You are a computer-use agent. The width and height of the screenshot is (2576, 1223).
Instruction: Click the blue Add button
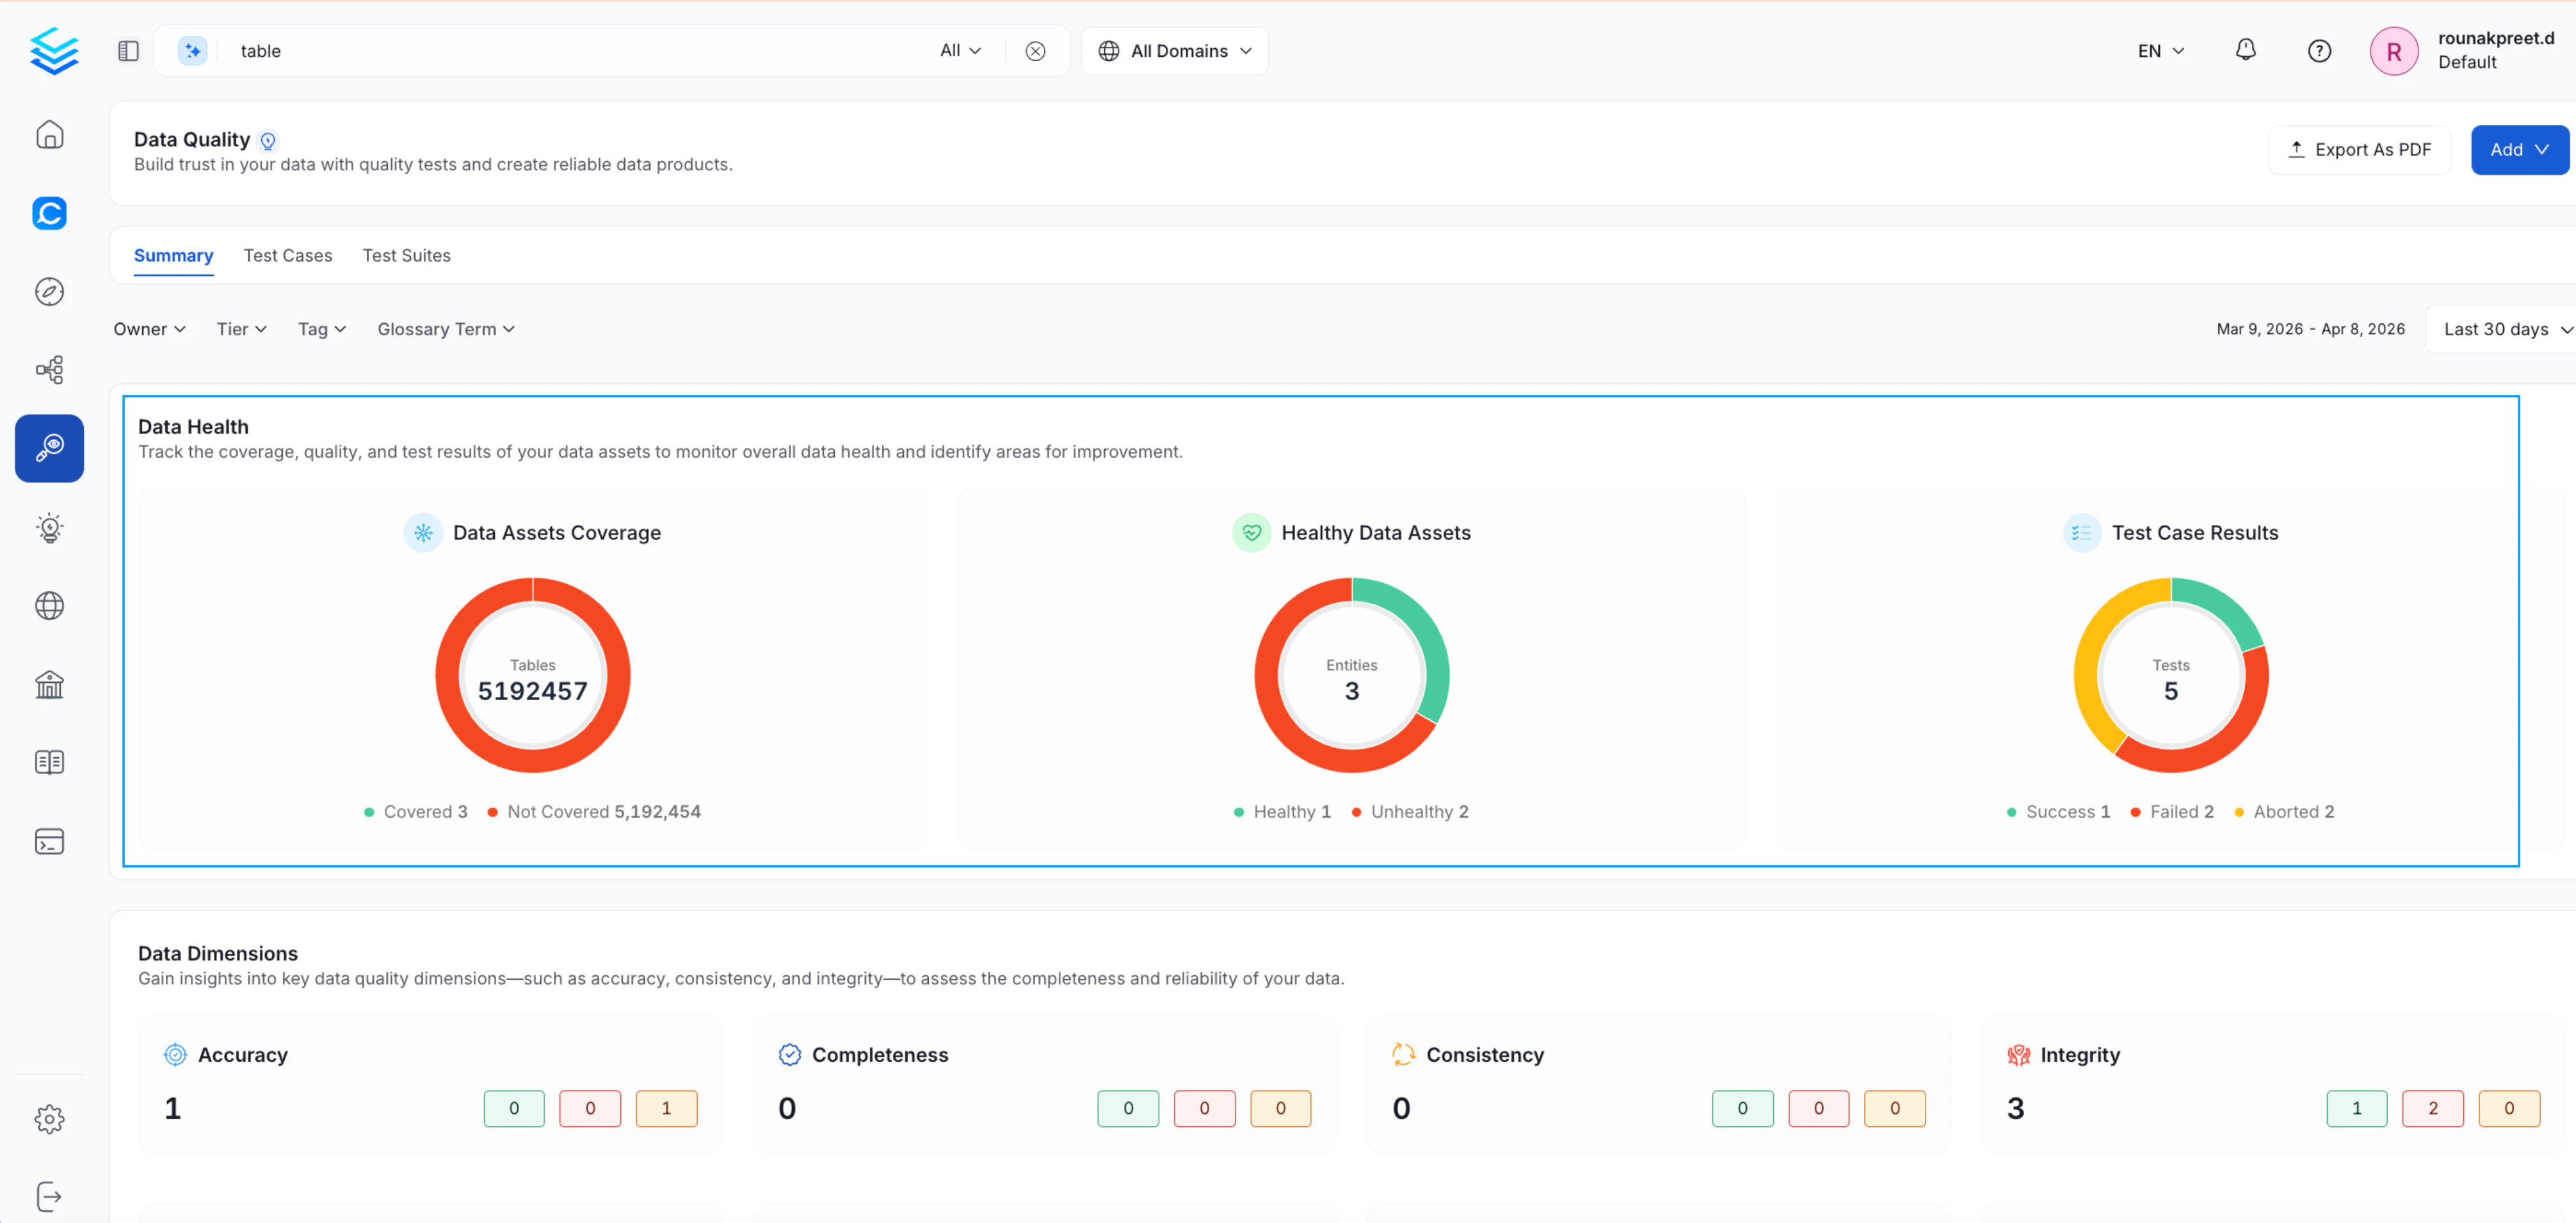tap(2519, 149)
